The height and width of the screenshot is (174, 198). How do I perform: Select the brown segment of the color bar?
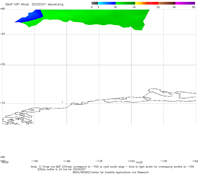tap(167, 3)
